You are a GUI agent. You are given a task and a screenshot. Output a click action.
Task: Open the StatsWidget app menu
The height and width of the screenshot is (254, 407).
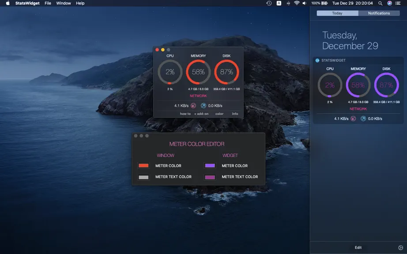point(27,3)
